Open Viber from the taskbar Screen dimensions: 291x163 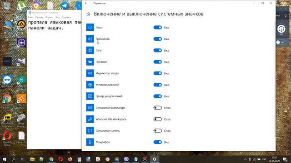coord(126,159)
